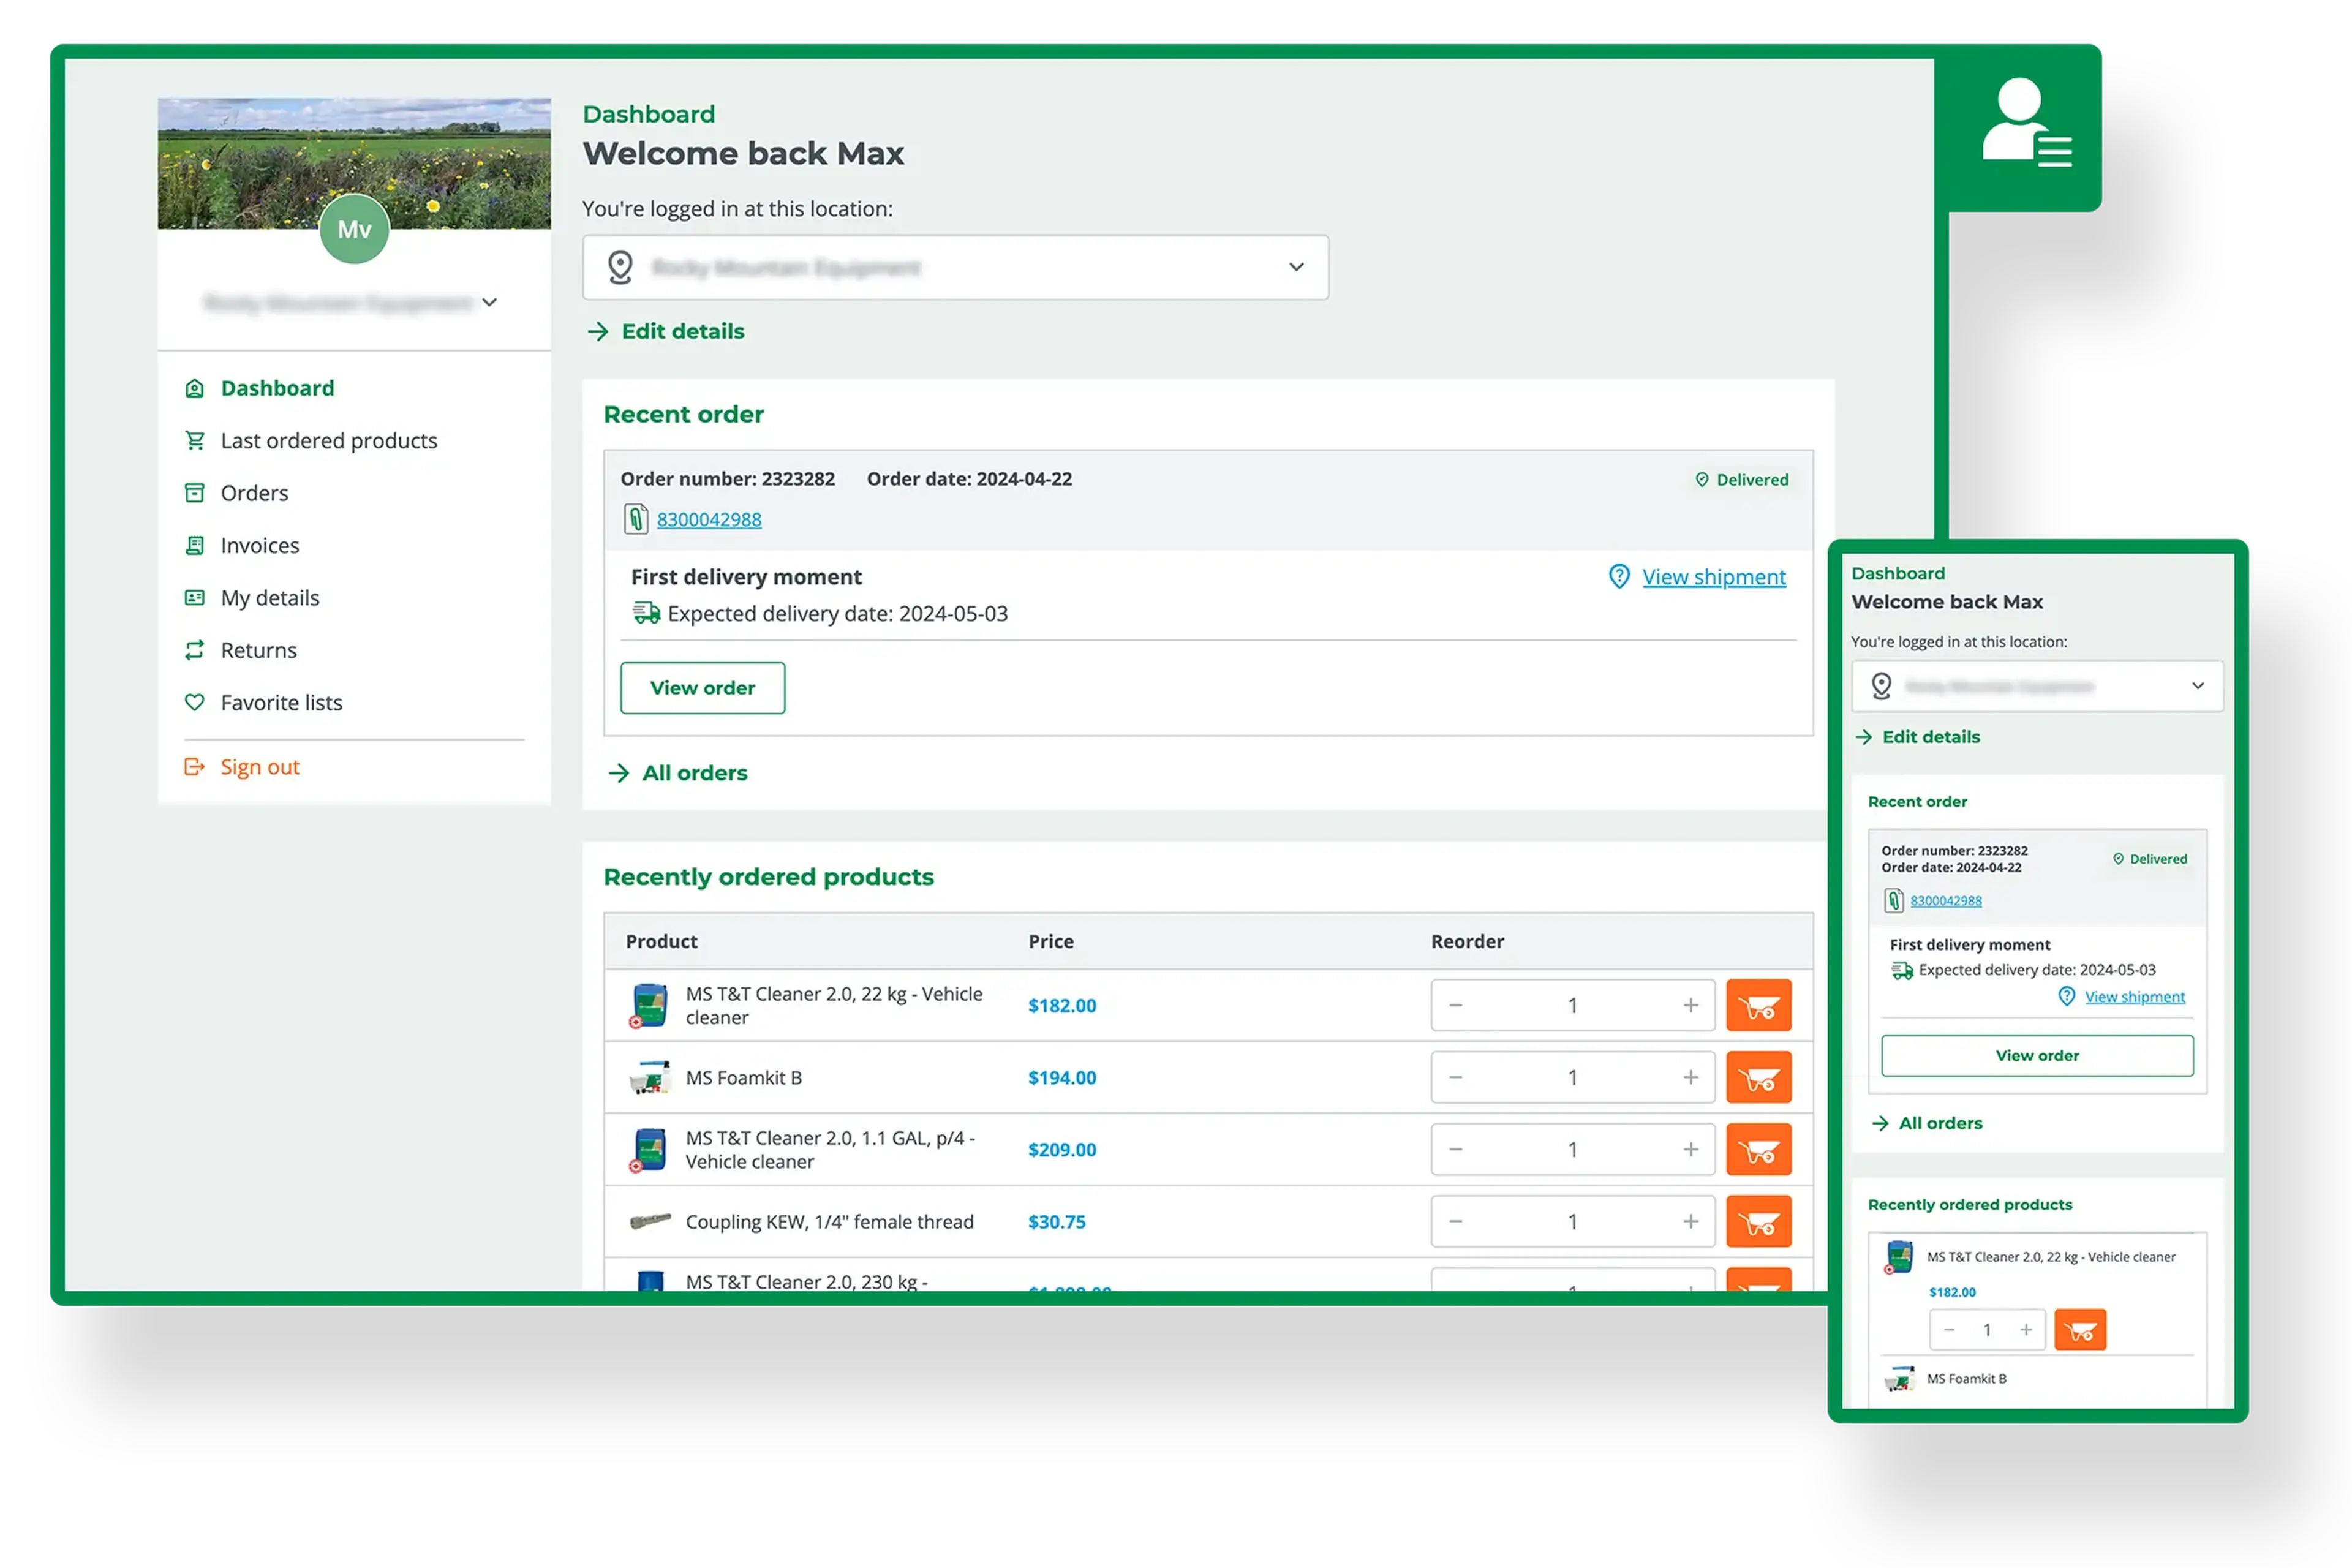Open the logged-in location dropdown
The width and height of the screenshot is (2352, 1568).
point(955,267)
